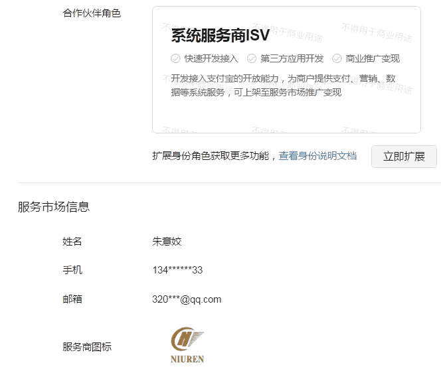Viewport: 441px width, 373px height.
Task: Click the 邮箱 field label
Action: 72,299
